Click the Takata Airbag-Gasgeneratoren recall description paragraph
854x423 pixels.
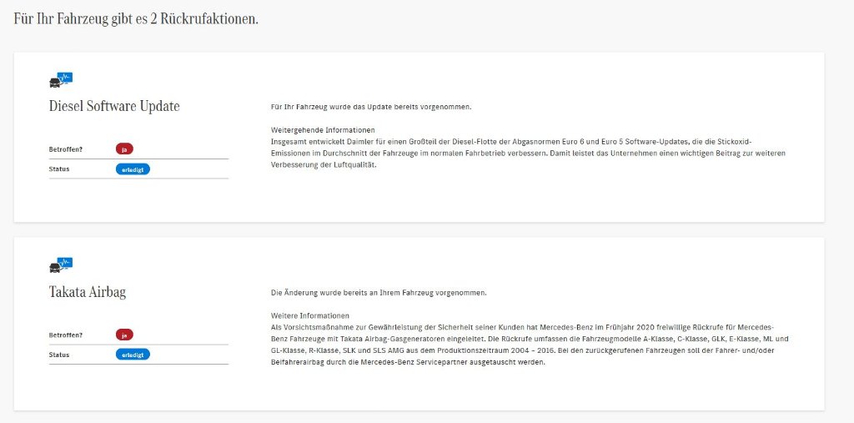tap(530, 345)
